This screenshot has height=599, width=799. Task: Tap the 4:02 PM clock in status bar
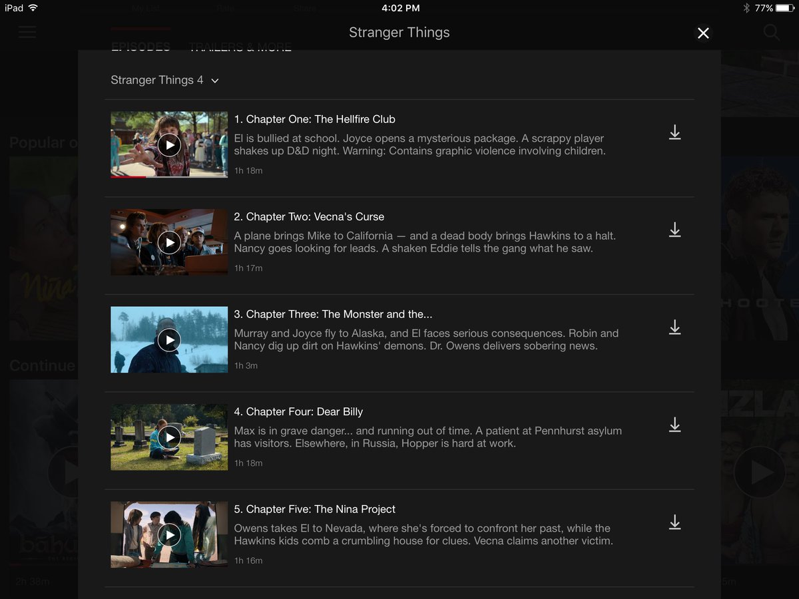(x=401, y=8)
